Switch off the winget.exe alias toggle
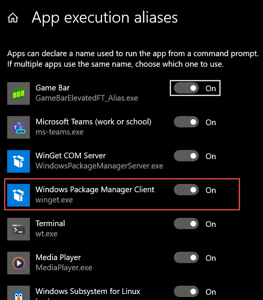This screenshot has width=263, height=300. coord(186,190)
